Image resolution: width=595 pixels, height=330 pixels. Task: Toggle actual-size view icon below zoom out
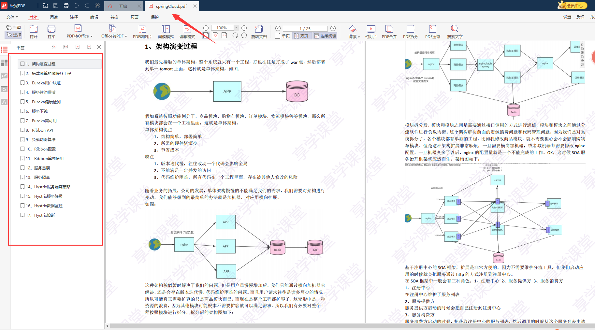pos(206,35)
